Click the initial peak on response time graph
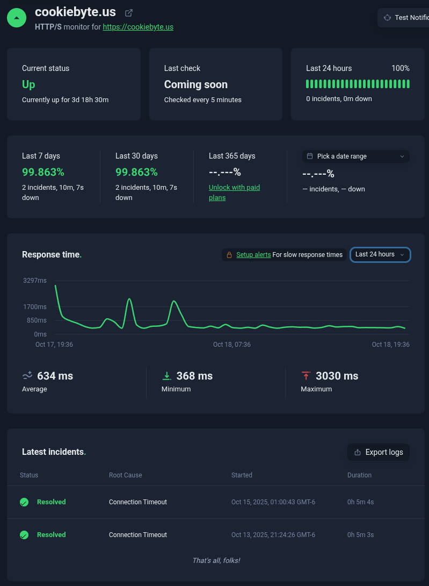 click(55, 286)
